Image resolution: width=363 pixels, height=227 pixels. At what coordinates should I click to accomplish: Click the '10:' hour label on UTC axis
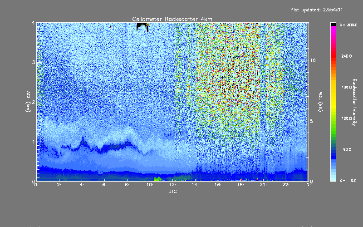click(x=150, y=185)
